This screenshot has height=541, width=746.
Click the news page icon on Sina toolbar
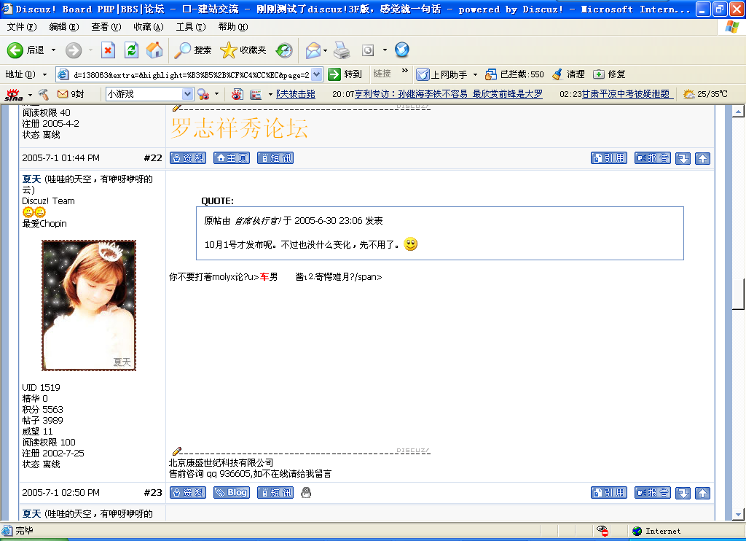click(x=256, y=94)
